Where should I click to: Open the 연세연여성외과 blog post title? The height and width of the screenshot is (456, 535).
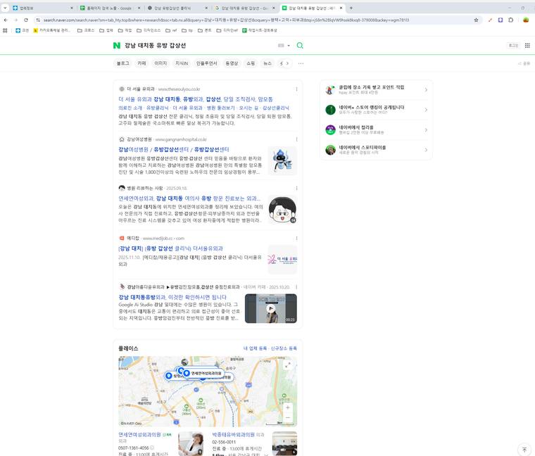[189, 198]
